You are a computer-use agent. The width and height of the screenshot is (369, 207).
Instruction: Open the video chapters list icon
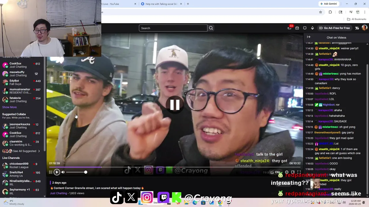[x=50, y=172]
